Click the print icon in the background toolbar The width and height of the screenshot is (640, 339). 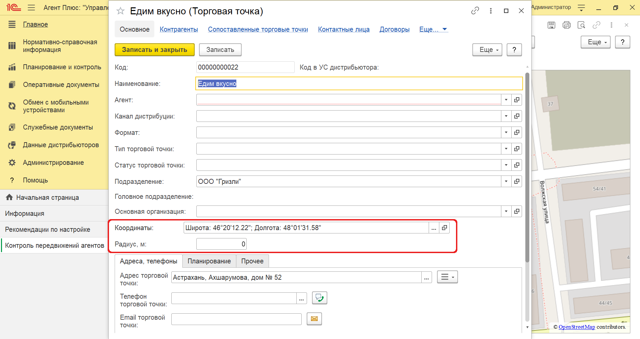point(566,25)
